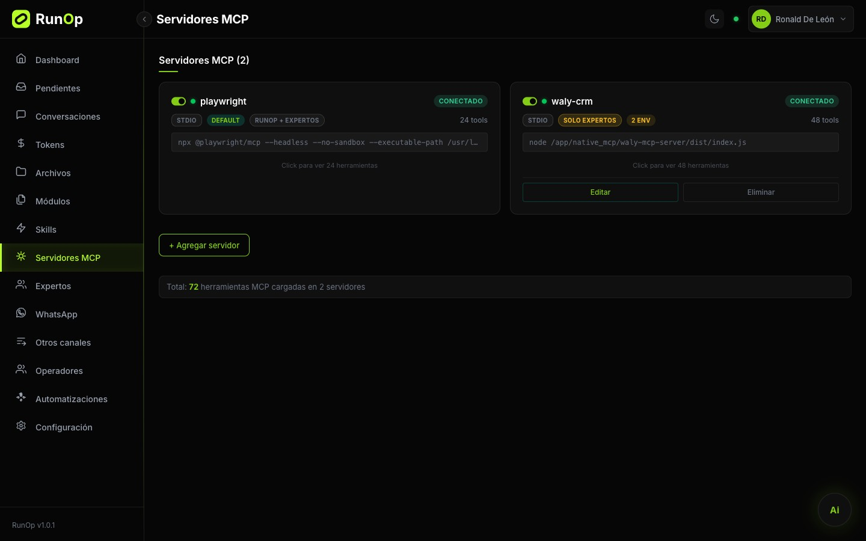Click the SOLO EXPERTOS badge

(590, 120)
